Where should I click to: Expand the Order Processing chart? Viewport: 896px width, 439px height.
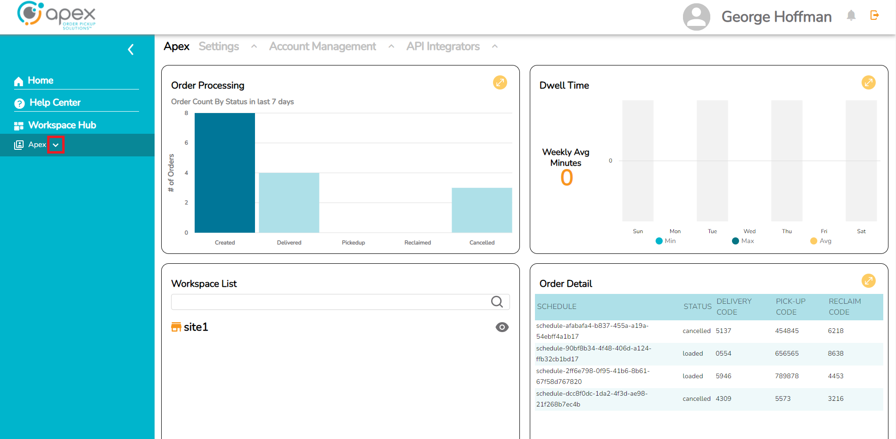(500, 82)
